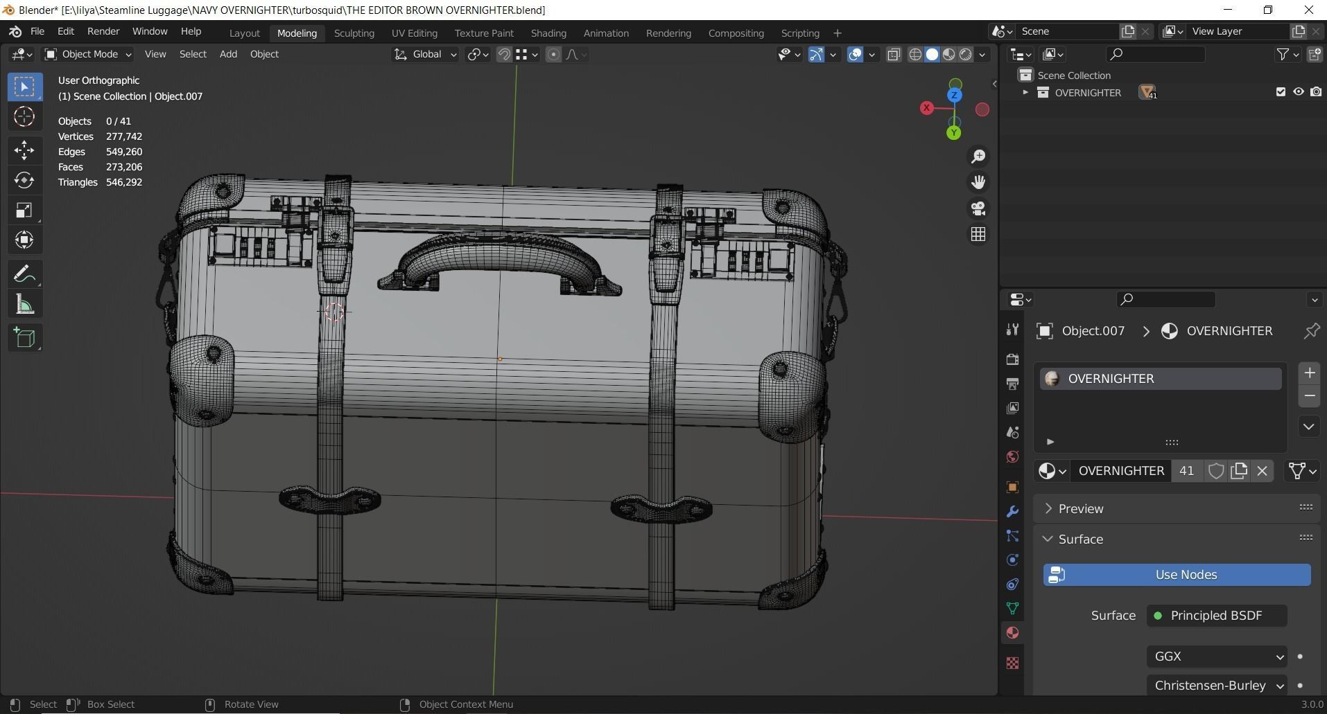The height and width of the screenshot is (714, 1327).
Task: Open the Object properties tab
Action: [x=1012, y=487]
